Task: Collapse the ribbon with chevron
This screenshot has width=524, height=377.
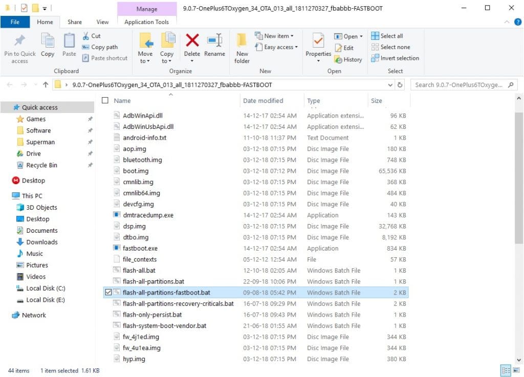Action: pos(507,22)
